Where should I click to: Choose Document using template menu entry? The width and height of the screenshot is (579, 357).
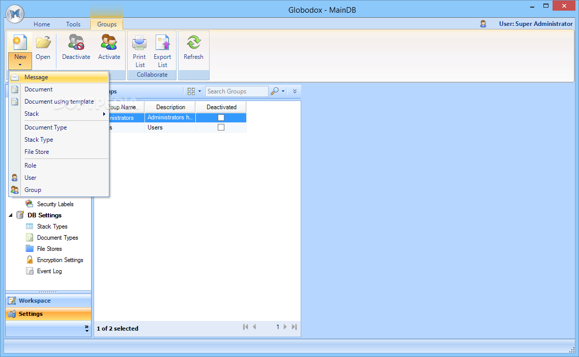tap(59, 102)
